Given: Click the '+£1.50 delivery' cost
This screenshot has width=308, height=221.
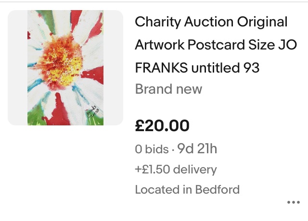Looking at the screenshot, I should pos(176,169).
